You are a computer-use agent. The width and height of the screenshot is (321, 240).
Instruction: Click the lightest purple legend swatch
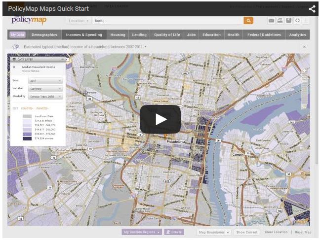[27, 121]
